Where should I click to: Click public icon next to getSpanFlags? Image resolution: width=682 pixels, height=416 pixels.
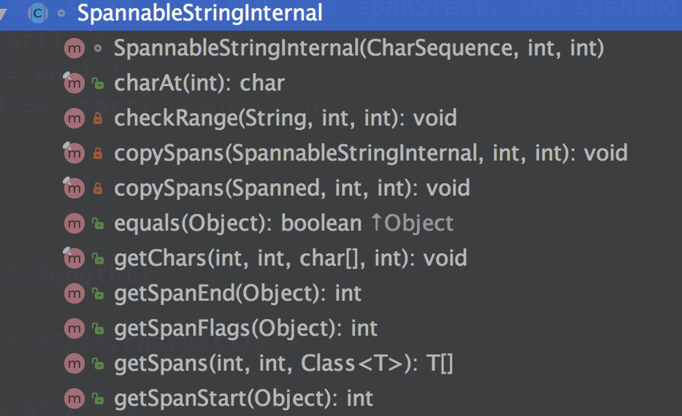99,328
